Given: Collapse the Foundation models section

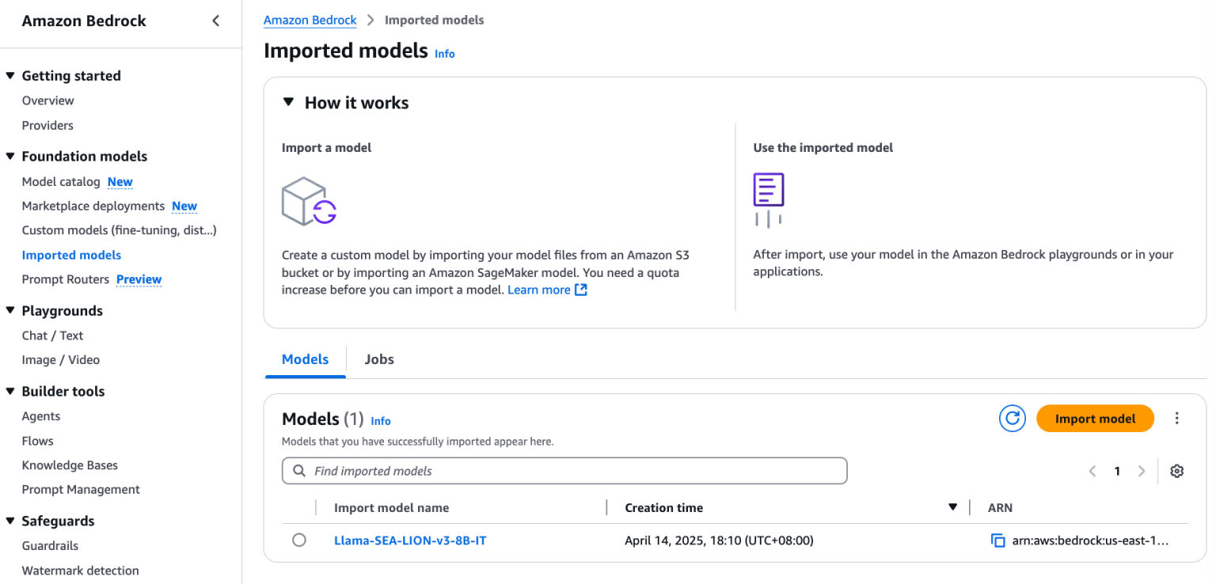Looking at the screenshot, I should tap(10, 156).
